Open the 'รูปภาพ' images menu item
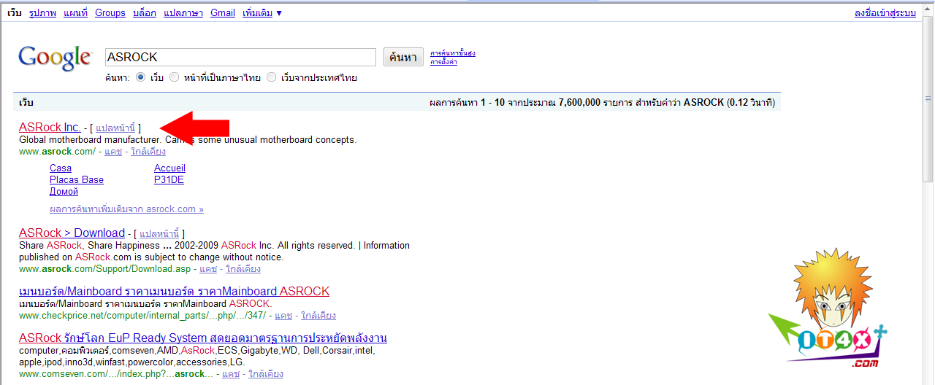The width and height of the screenshot is (935, 385). tap(42, 13)
